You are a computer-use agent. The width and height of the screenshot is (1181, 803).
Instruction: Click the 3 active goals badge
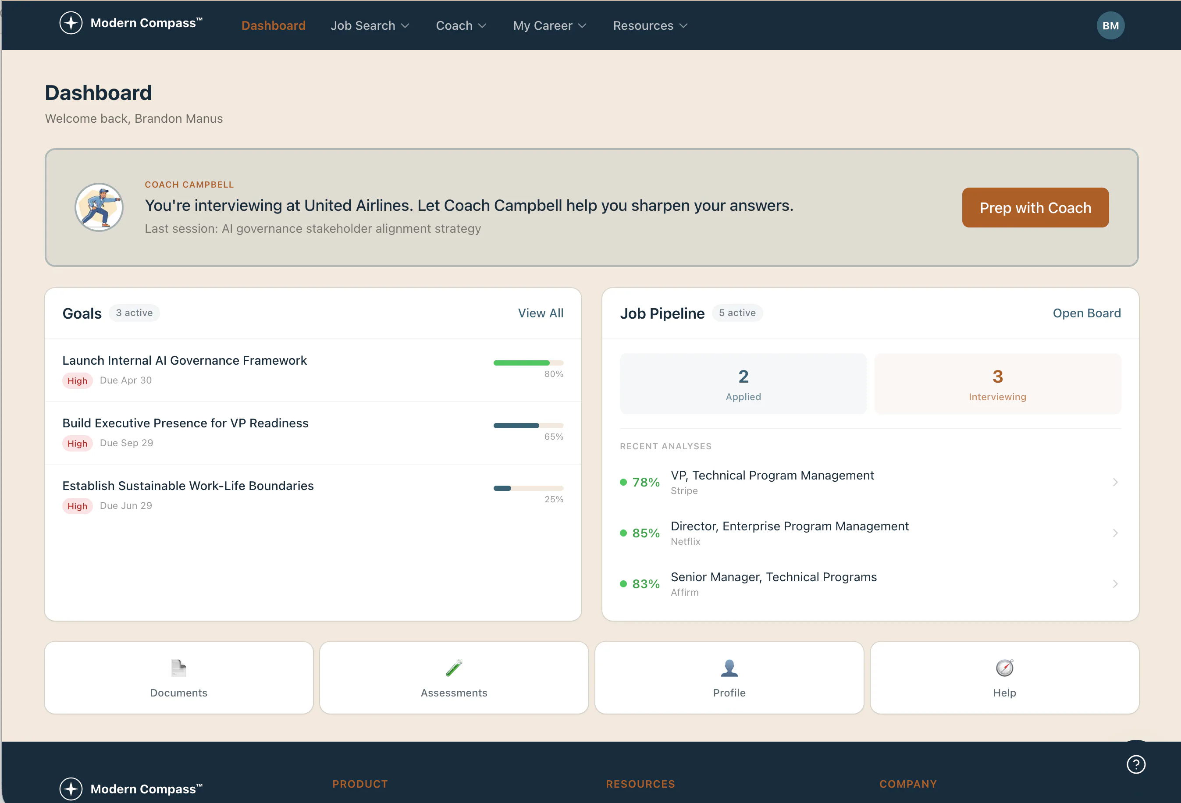[x=134, y=313]
